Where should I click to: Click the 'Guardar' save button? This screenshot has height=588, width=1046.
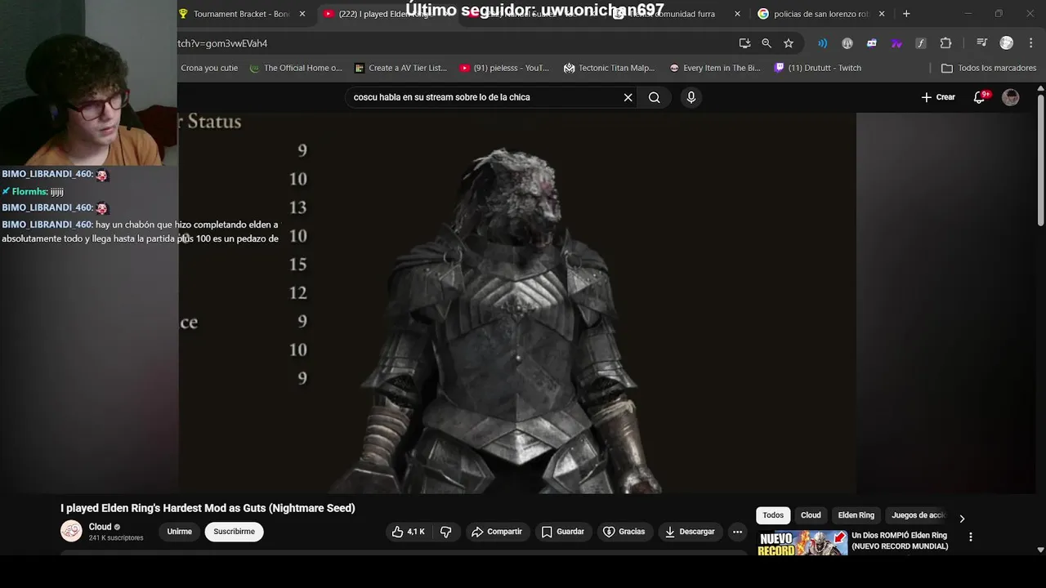563,532
